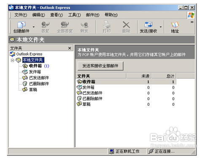Image resolution: width=211 pixels, height=158 pixels.
Task: Click the Forward (转发) toolbar icon
Action: (x=84, y=25)
